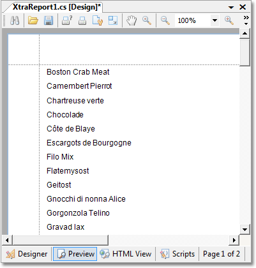Viewport: 256px width, 268px height.
Task: Click the Zoom In magnifier icon
Action: pyautogui.click(x=229, y=20)
